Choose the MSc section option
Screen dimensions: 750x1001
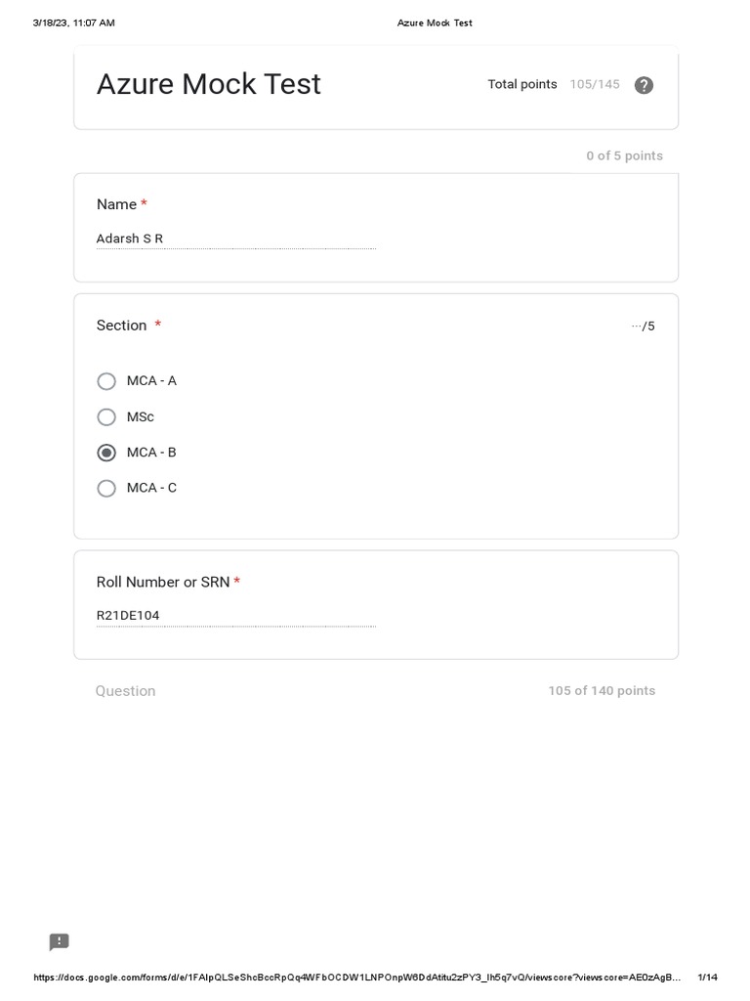coord(106,417)
